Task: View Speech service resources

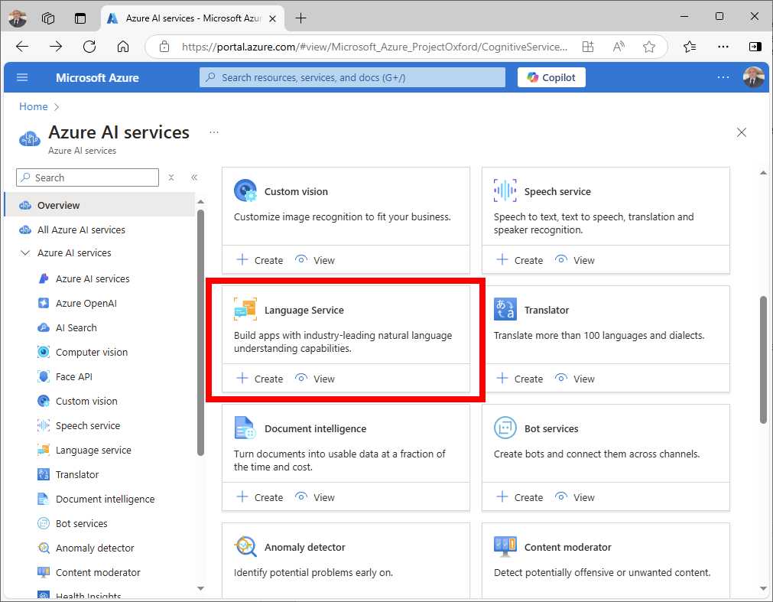Action: (574, 260)
